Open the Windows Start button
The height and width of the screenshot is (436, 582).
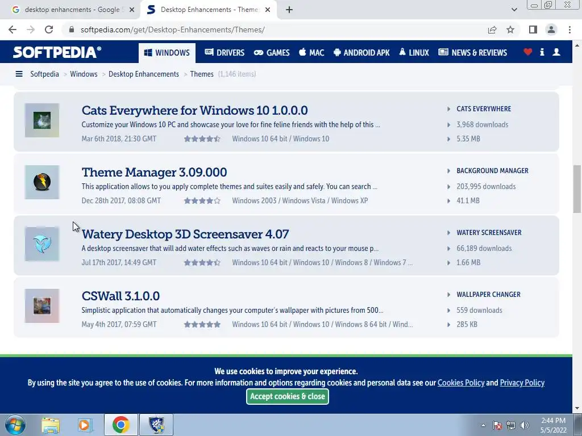[x=15, y=425]
